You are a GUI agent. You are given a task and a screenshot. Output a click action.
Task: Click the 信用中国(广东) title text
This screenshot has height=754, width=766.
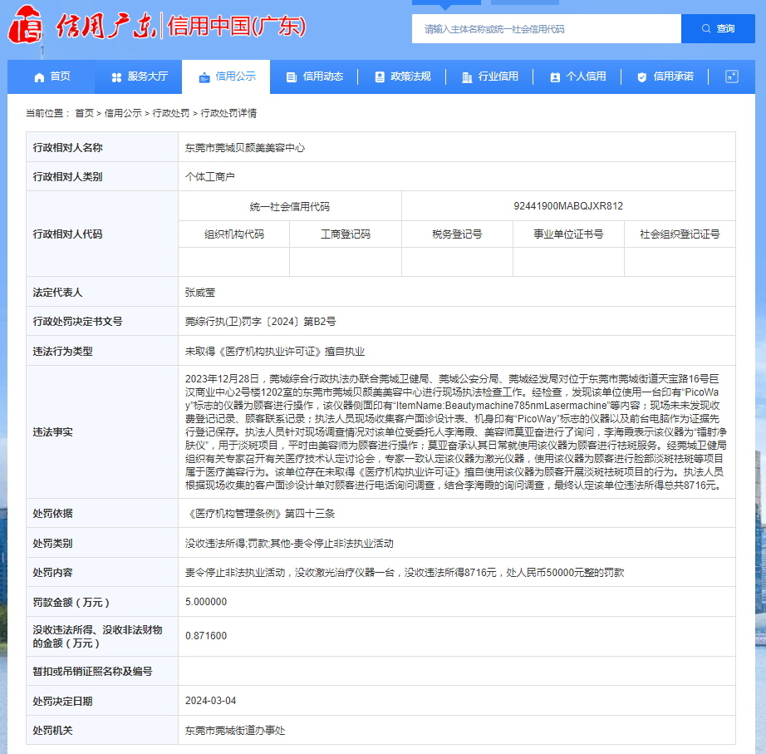click(237, 27)
